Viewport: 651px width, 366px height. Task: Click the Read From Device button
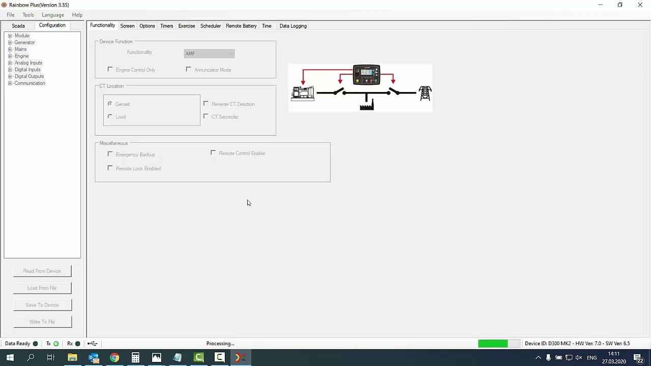pos(42,271)
